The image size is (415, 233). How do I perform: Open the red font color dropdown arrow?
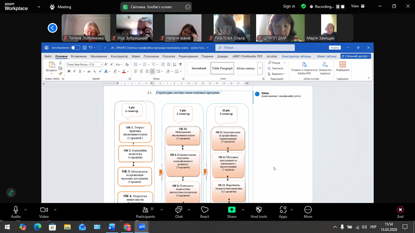click(x=128, y=71)
